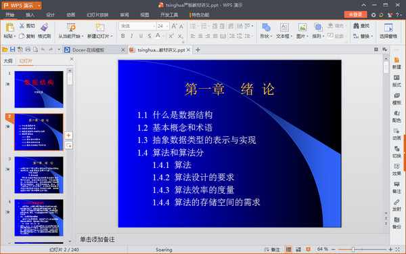This screenshot has width=406, height=254.
Task: Open the 动画 (Animation) ribbon tab
Action: pos(70,15)
